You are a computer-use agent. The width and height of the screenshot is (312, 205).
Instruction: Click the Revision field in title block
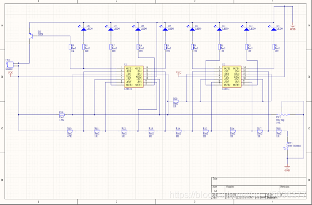pos(292,189)
